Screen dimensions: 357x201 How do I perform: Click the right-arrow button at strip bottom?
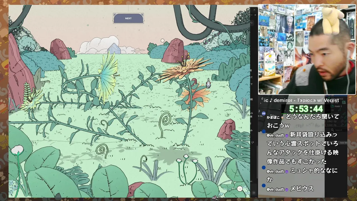point(254,193)
